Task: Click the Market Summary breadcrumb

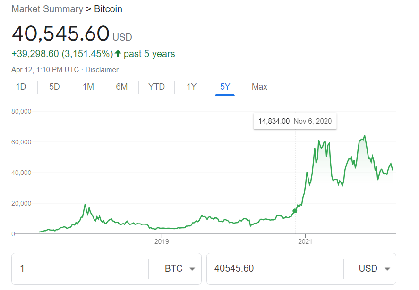Action: pos(47,9)
